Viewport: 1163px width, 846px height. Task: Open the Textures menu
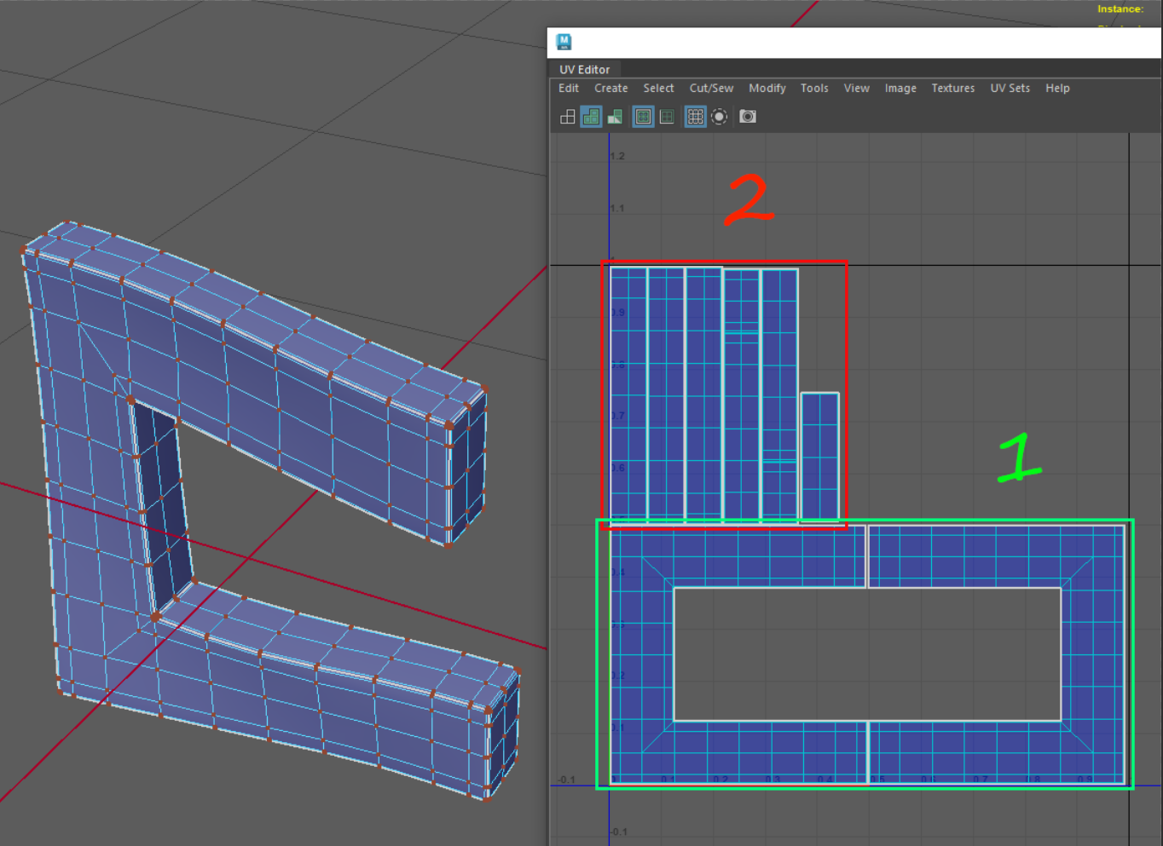(952, 89)
